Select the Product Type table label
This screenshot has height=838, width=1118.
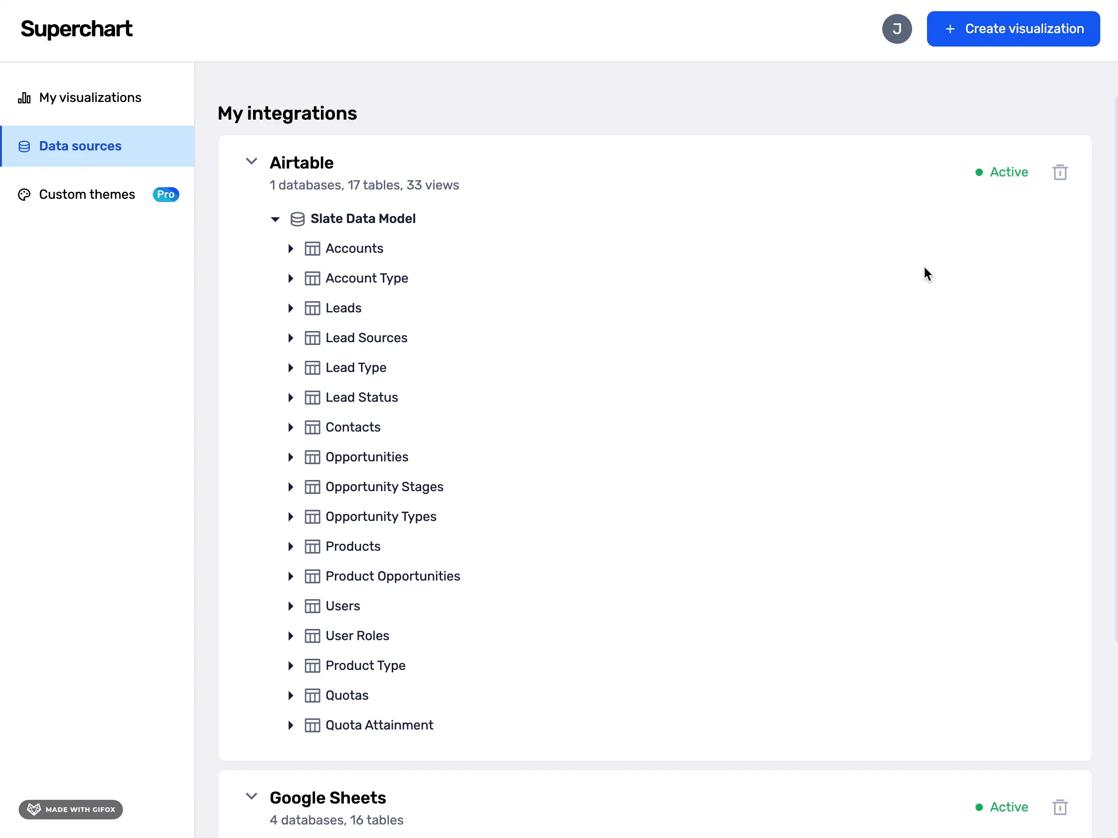pyautogui.click(x=365, y=666)
